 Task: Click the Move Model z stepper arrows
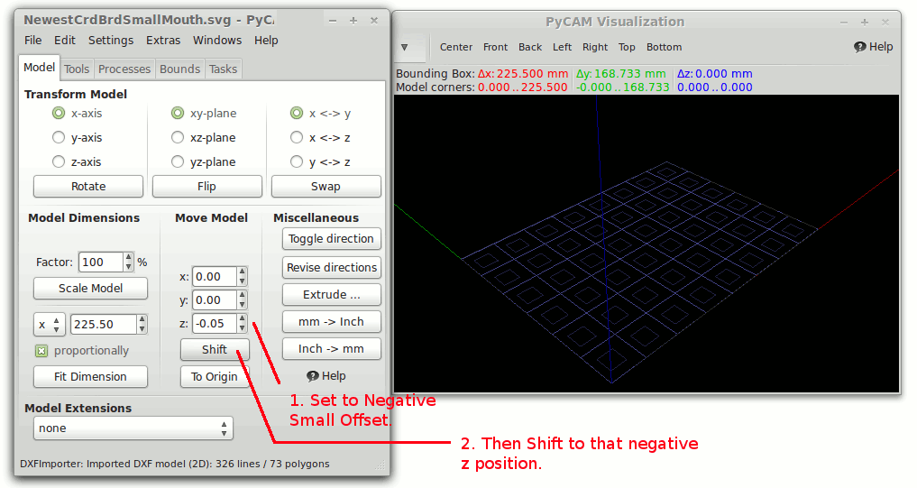[x=243, y=324]
